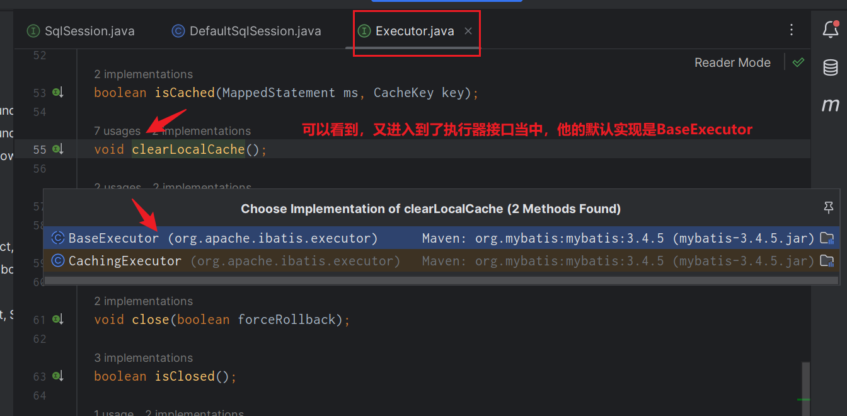
Task: Click interface icon on SqlSession.java tab
Action: tap(33, 31)
